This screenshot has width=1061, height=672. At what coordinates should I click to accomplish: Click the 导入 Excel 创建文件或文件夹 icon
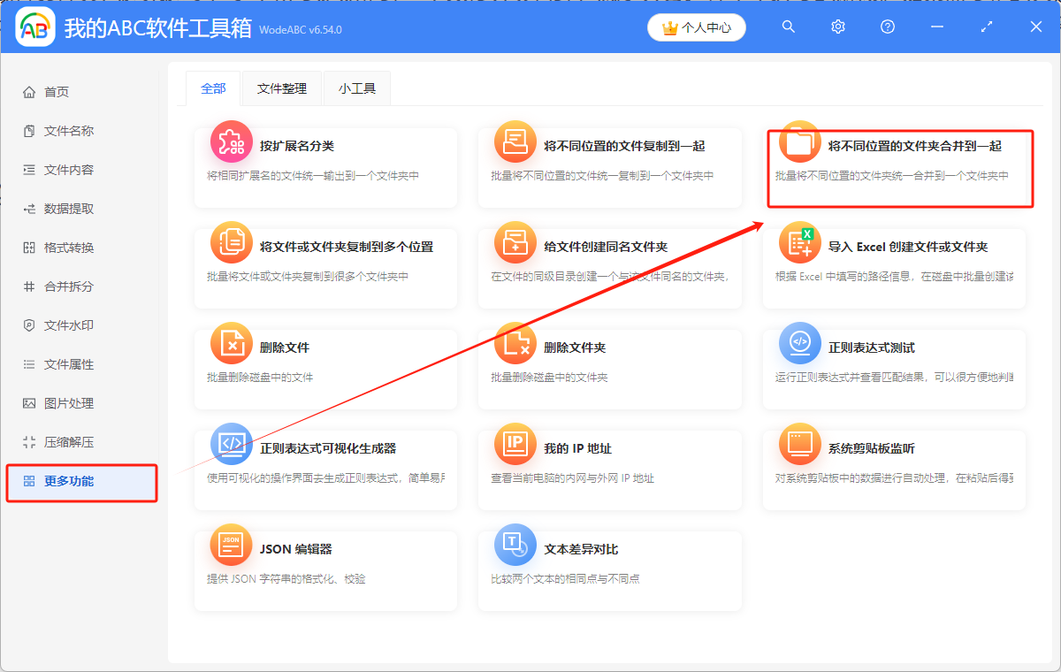[x=799, y=242]
